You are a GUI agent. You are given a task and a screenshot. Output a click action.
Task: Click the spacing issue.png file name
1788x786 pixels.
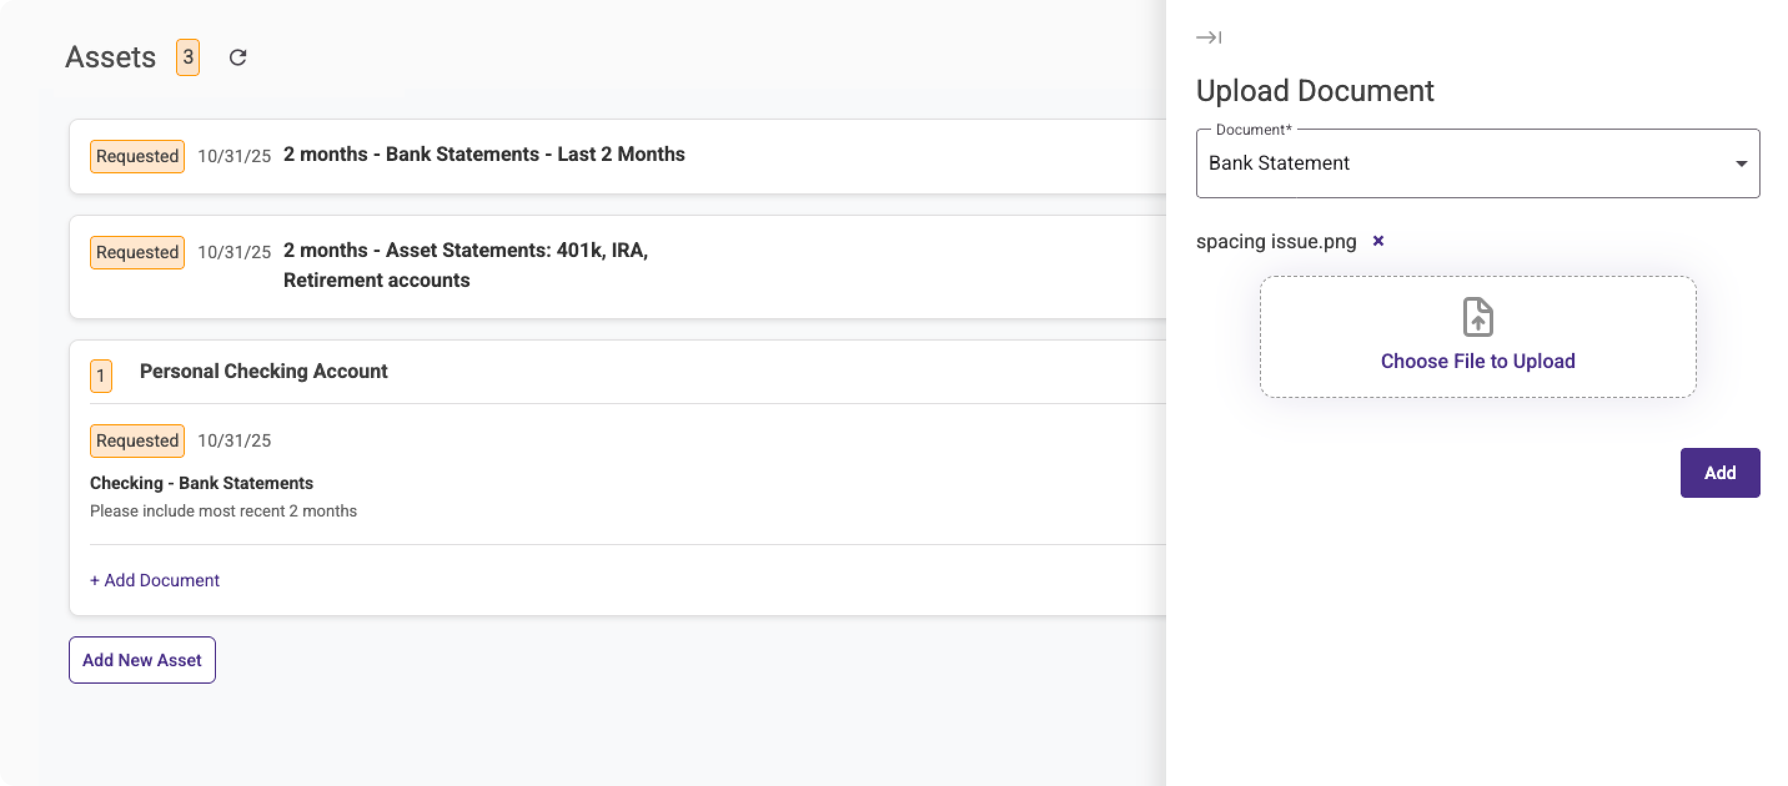1275,241
